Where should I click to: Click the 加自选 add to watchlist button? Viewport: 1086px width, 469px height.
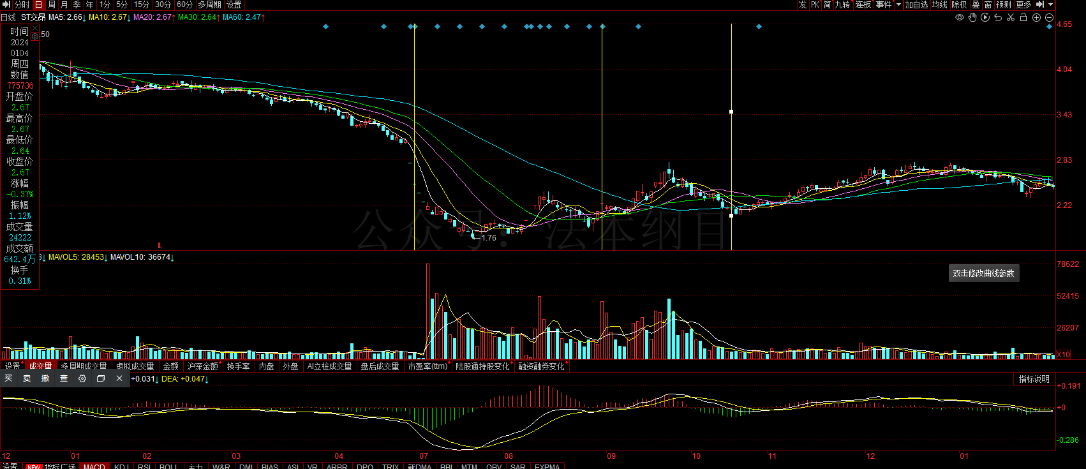point(916,4)
